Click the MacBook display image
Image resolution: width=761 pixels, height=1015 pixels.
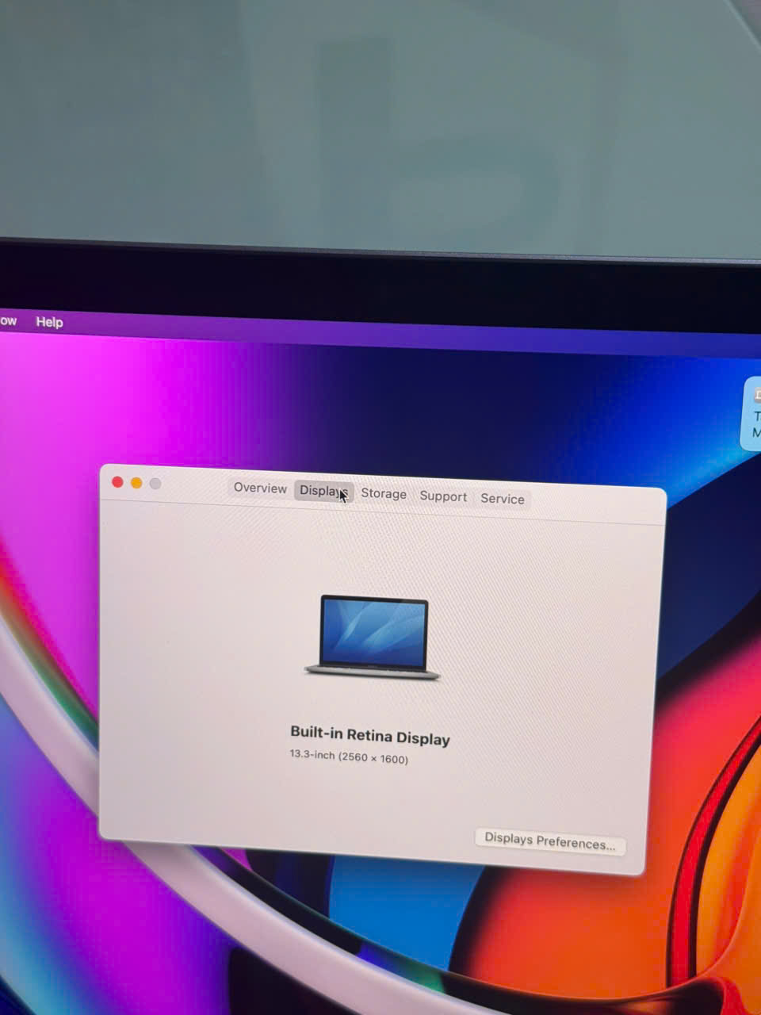373,638
